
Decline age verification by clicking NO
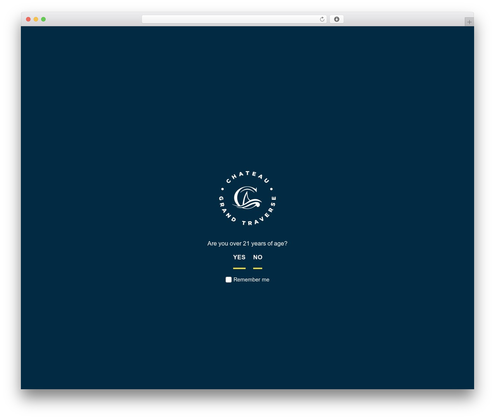coord(258,257)
